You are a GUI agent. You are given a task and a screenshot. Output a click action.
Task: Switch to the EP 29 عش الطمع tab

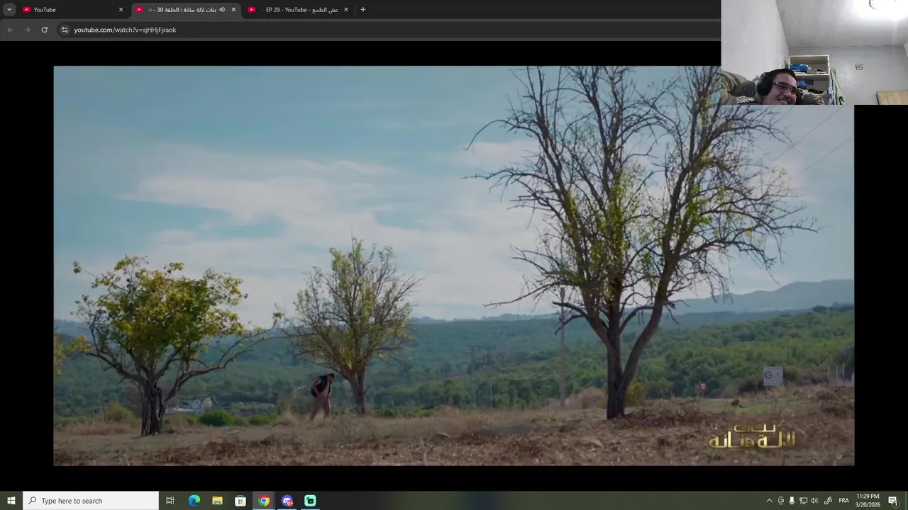point(298,9)
